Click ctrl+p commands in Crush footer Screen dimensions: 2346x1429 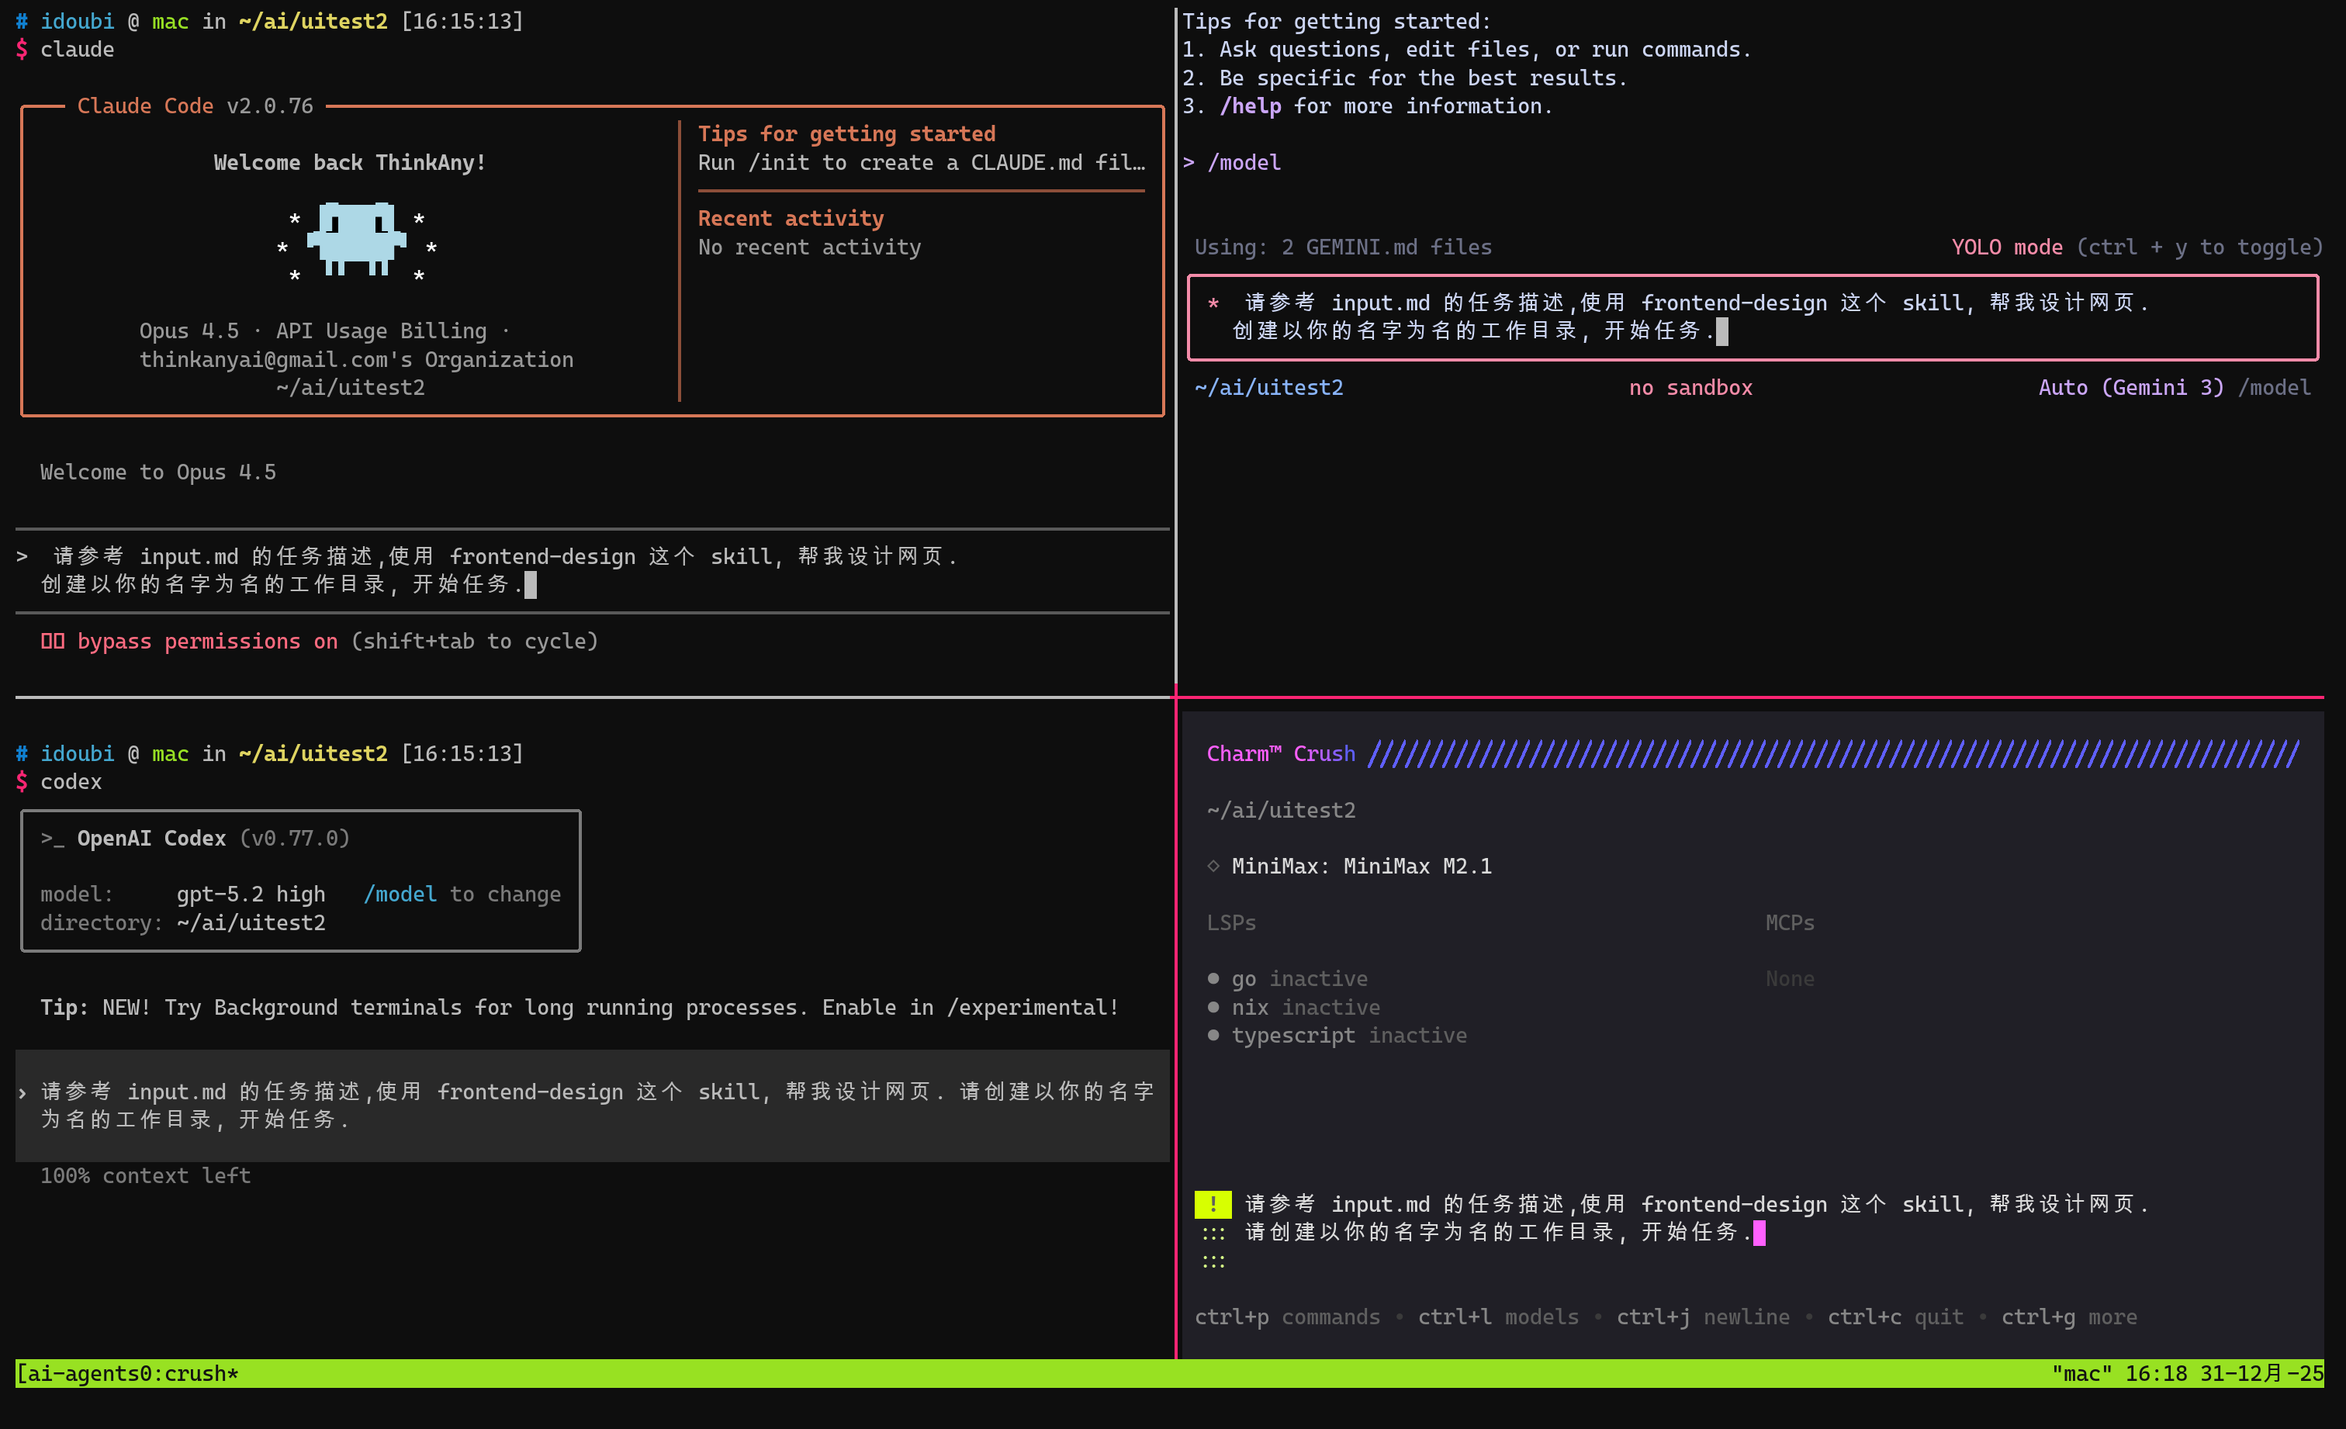click(1286, 1317)
